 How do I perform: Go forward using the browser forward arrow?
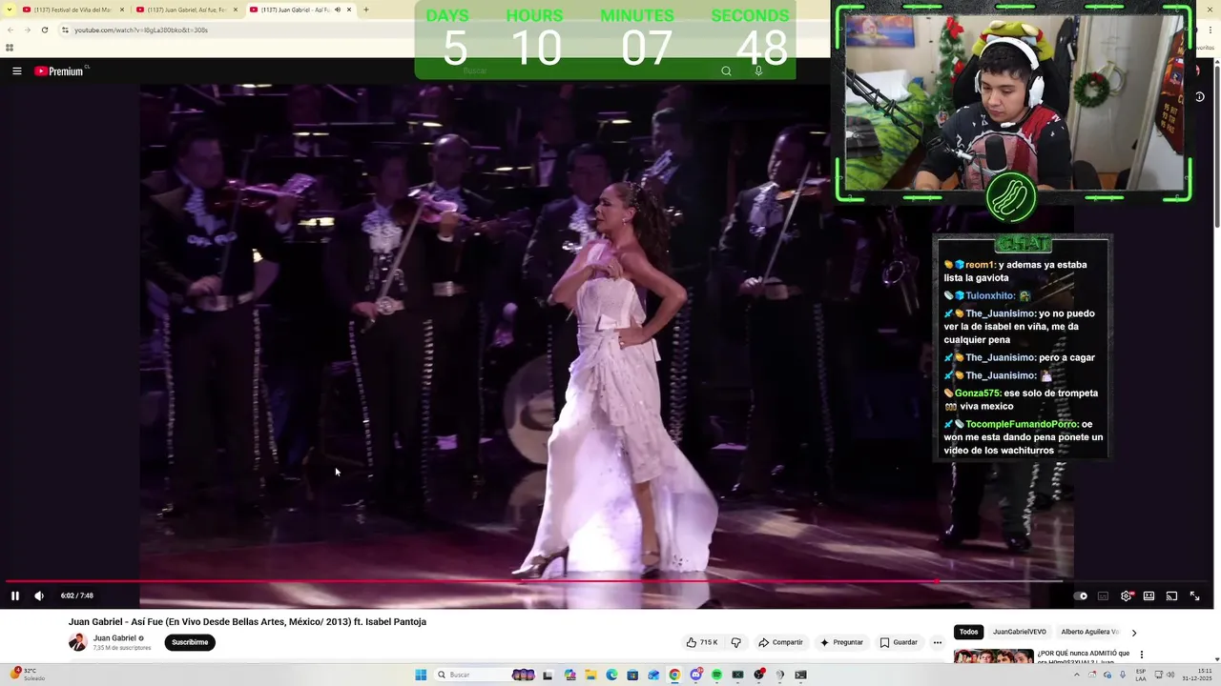28,30
